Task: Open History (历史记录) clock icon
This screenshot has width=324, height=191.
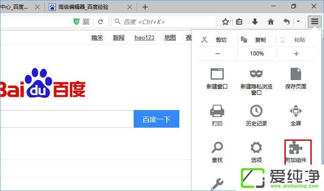Action: [x=256, y=111]
